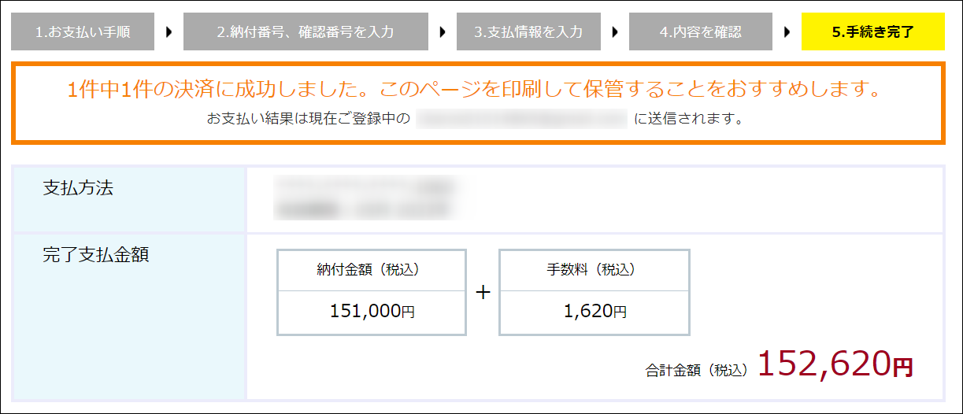Go to the '3.支払情報を入力' step
Image resolution: width=963 pixels, height=414 pixels.
528,32
